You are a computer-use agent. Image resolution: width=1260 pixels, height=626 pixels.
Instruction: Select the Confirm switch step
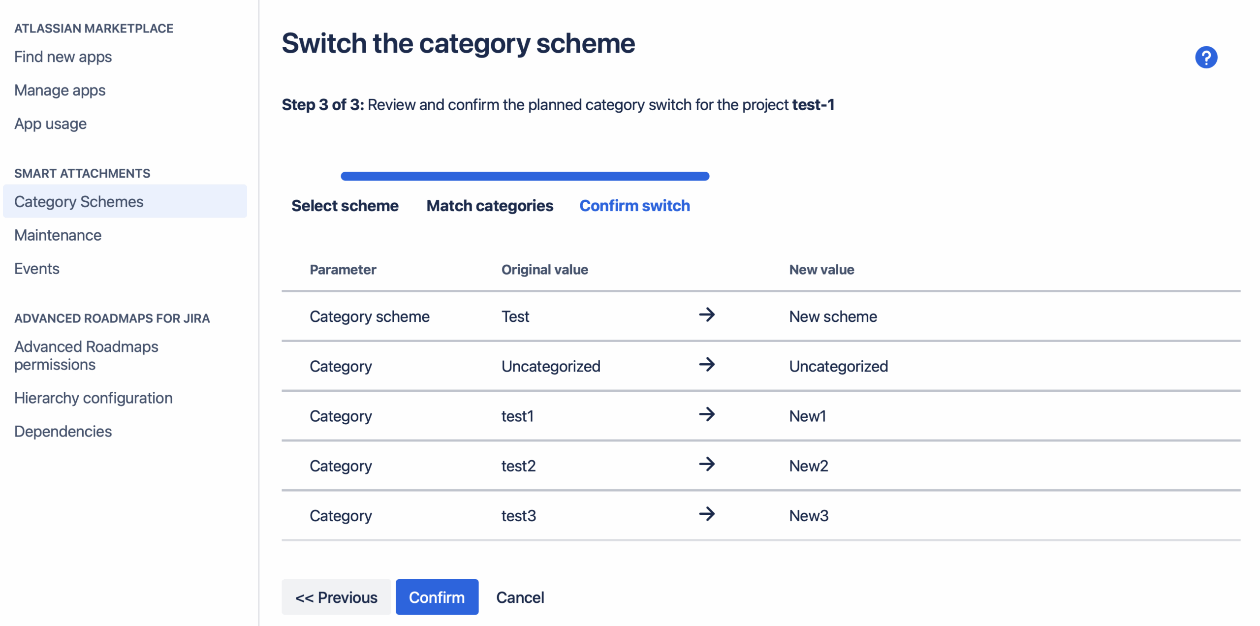634,206
